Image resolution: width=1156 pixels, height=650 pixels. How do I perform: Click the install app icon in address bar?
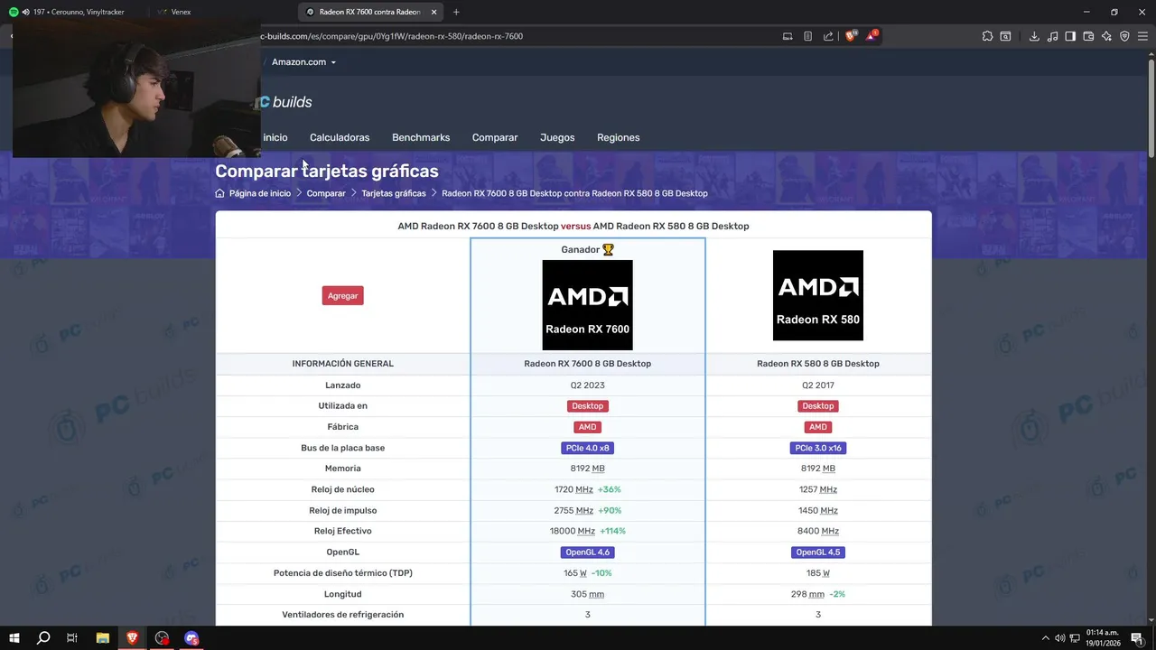point(788,36)
